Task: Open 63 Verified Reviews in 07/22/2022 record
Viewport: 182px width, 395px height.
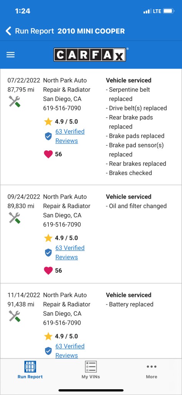Action: click(70, 136)
